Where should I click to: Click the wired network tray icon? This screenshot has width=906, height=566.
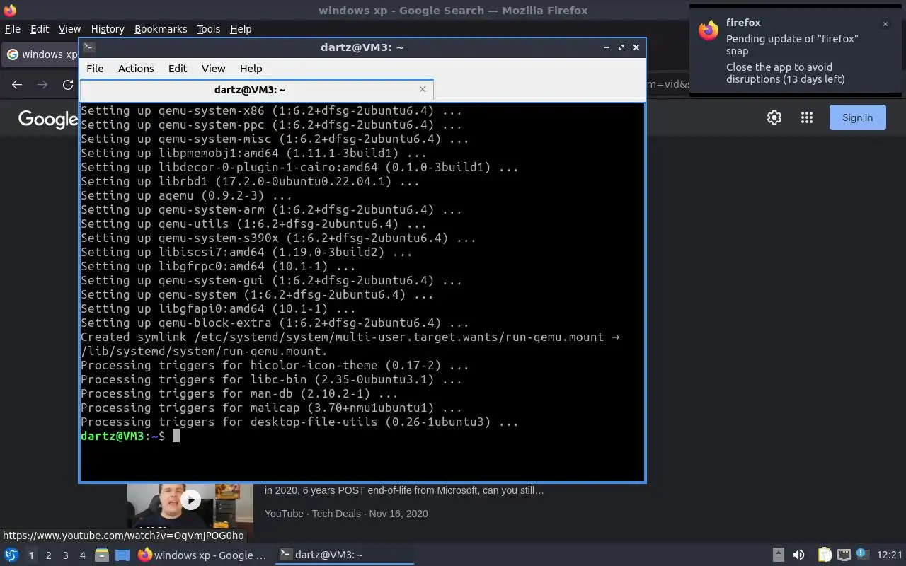point(844,555)
